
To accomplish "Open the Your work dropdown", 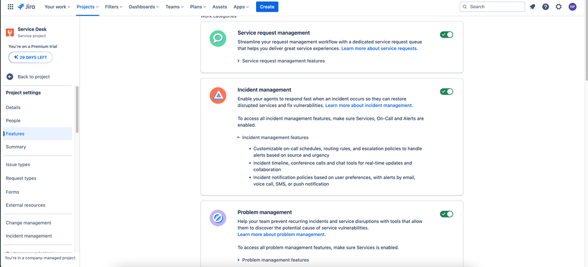I will coord(57,6).
